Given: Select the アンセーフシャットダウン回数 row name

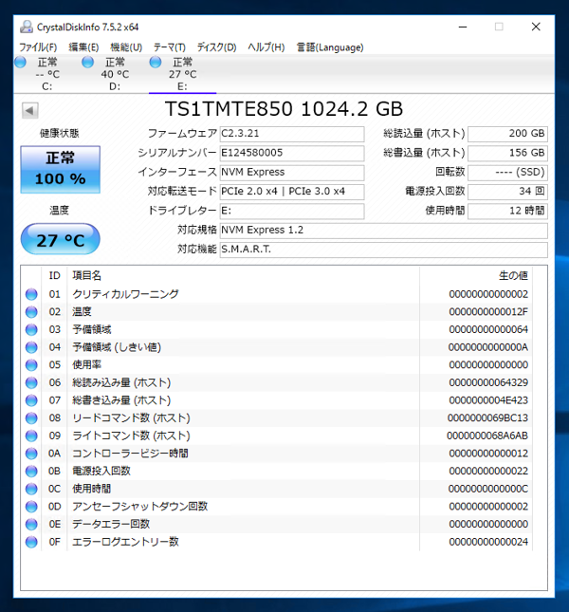Looking at the screenshot, I should tap(140, 507).
